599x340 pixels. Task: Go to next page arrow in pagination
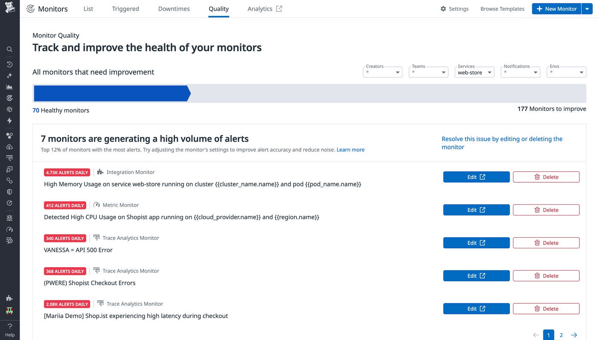click(574, 335)
